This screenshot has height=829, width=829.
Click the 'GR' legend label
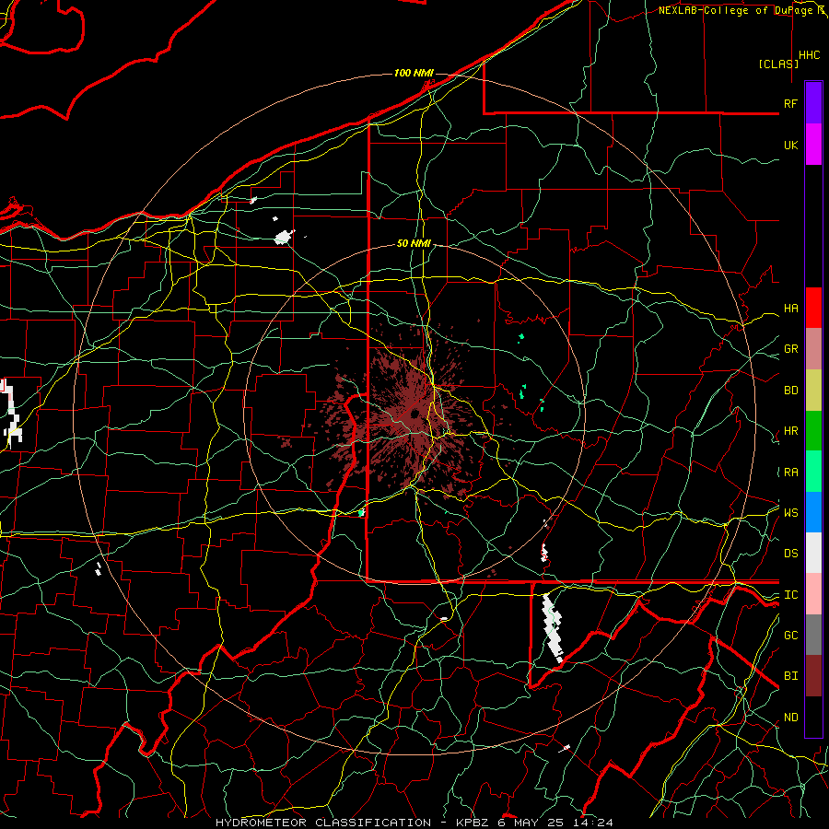click(x=790, y=349)
